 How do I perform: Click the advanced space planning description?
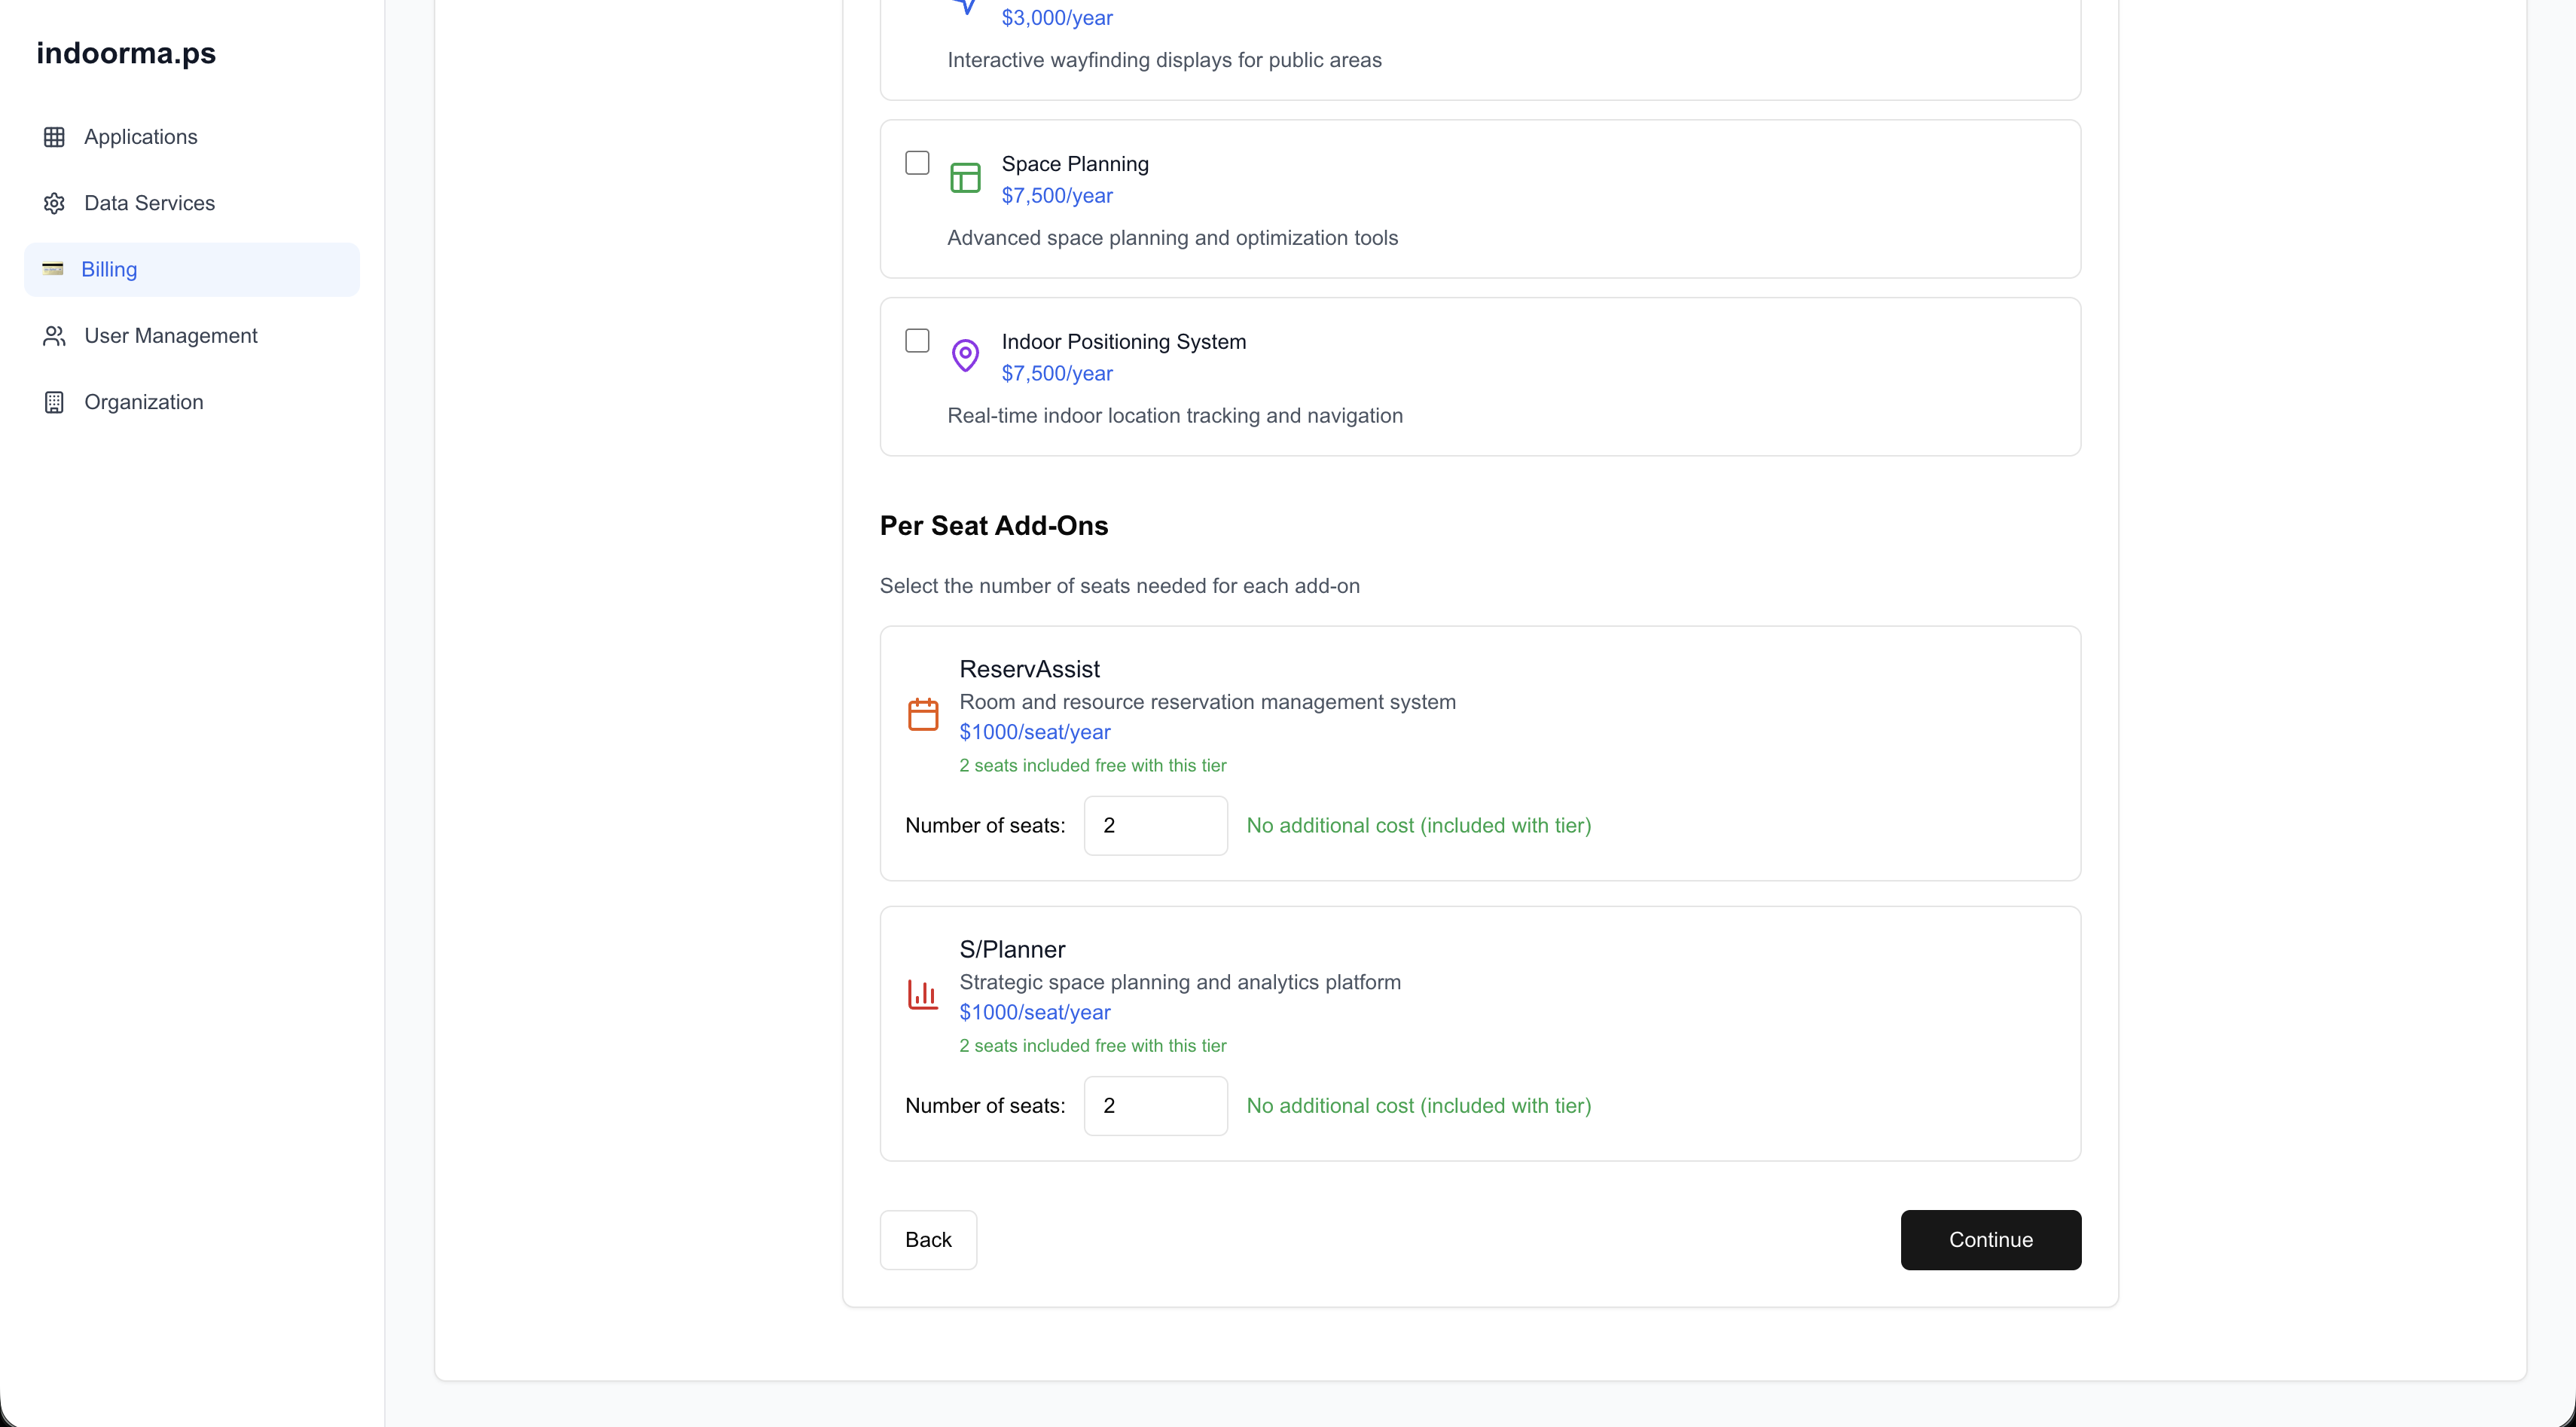coord(1172,238)
